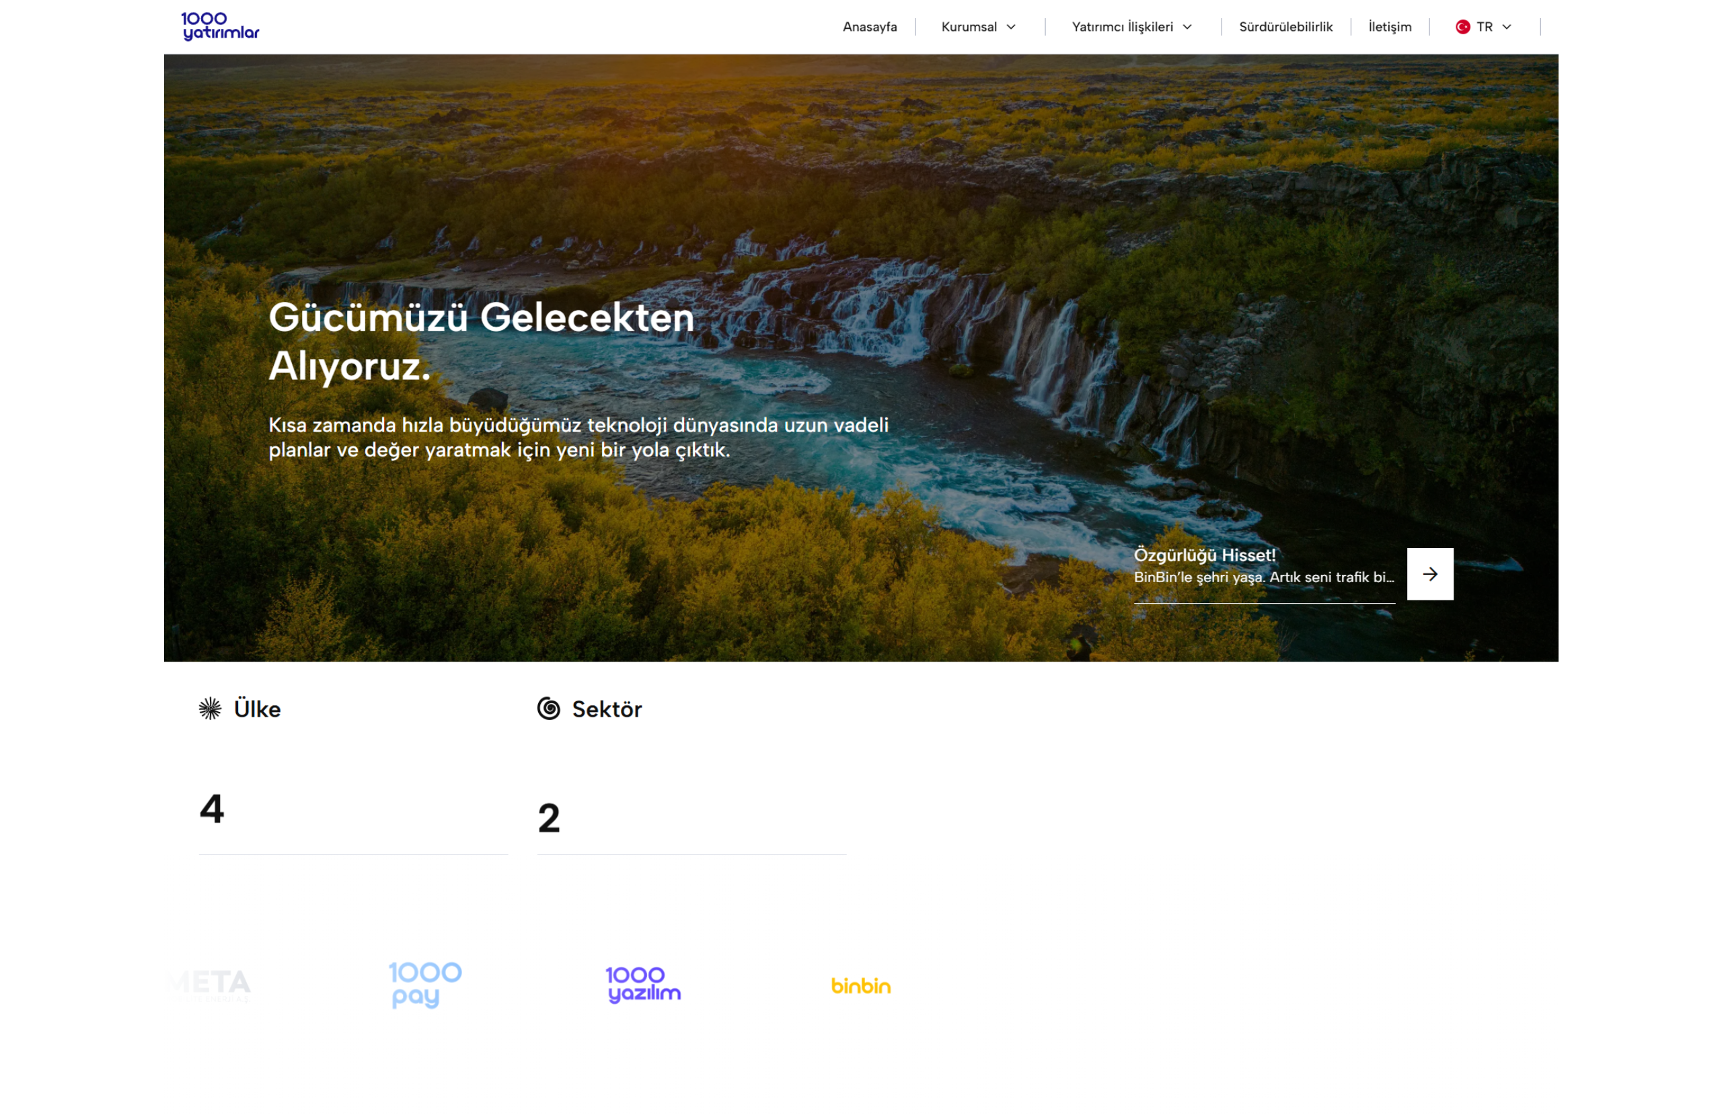Image resolution: width=1722 pixels, height=1114 pixels.
Task: Open the İletişim menu item
Action: coord(1389,27)
